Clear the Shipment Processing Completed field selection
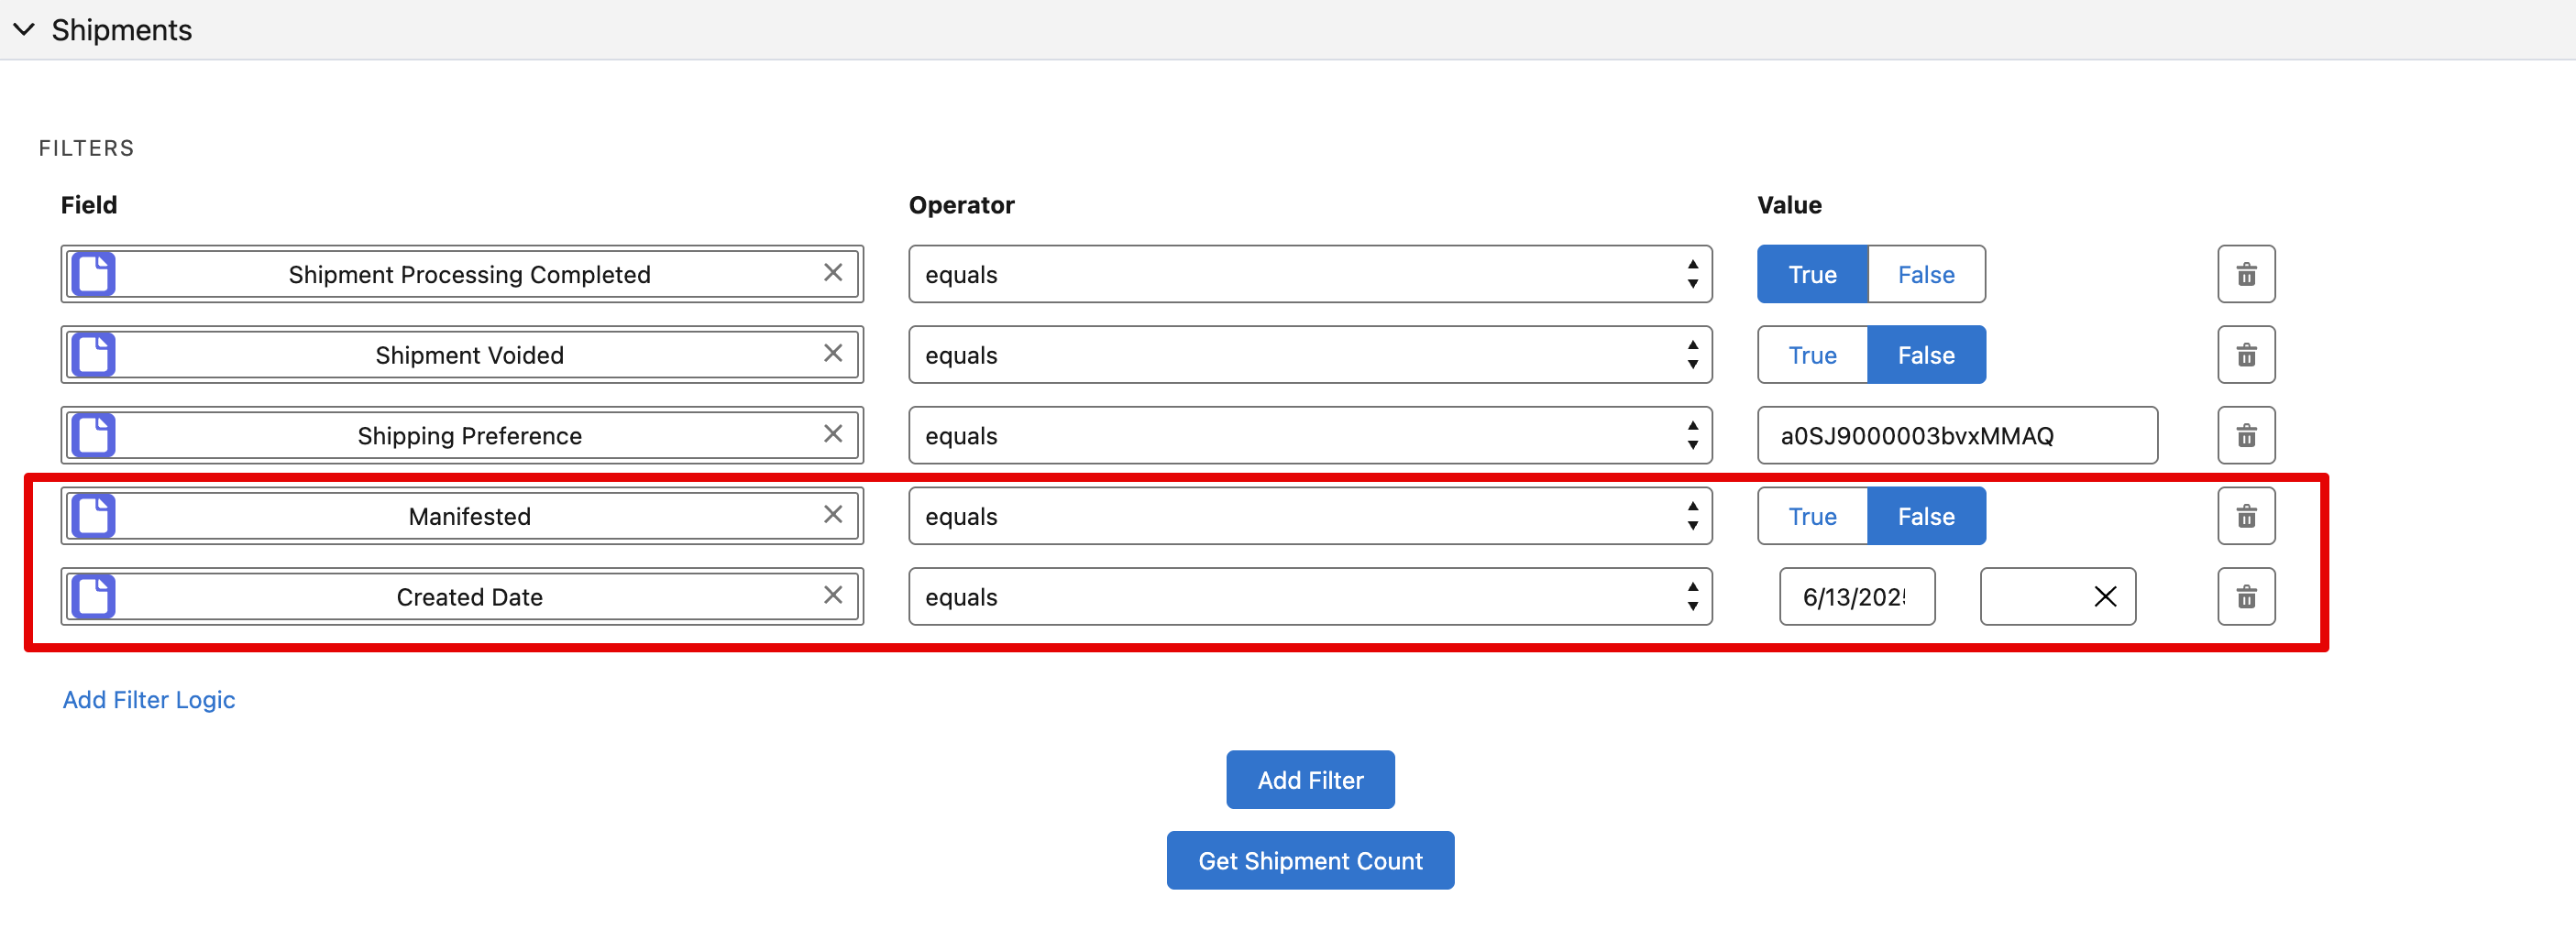The height and width of the screenshot is (929, 2576). [x=832, y=273]
